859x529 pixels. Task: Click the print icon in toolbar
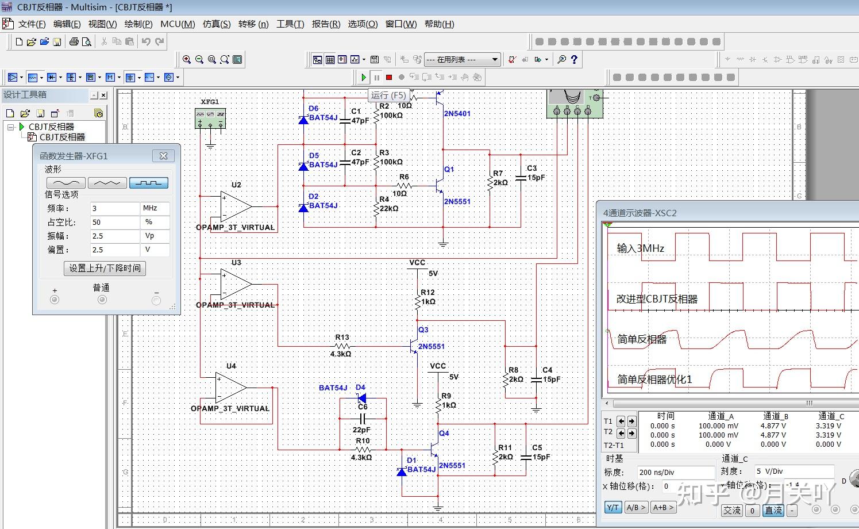[x=74, y=41]
